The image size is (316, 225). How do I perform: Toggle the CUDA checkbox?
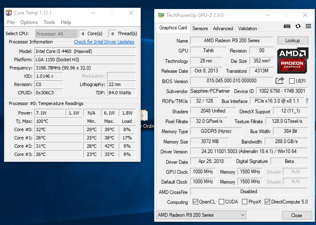tap(221, 201)
